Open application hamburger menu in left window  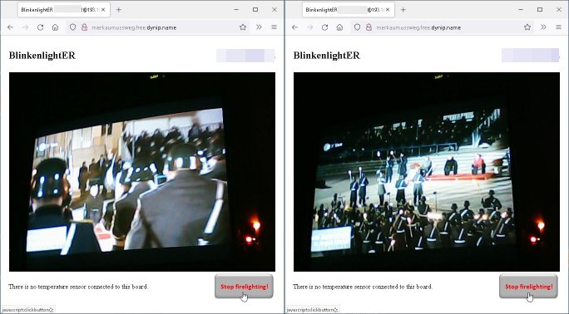coord(274,27)
